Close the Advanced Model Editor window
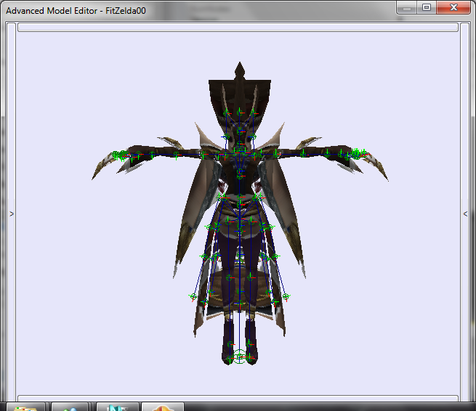Image resolution: width=476 pixels, height=411 pixels. point(453,7)
